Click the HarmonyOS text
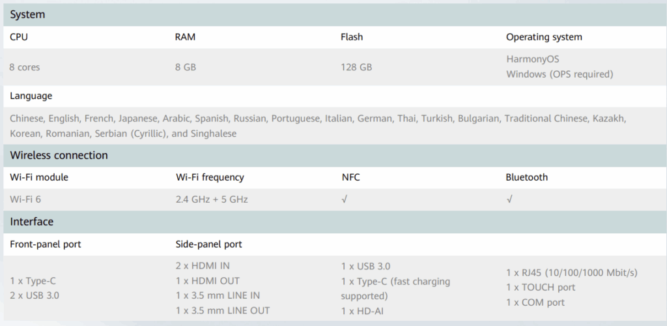 pyautogui.click(x=533, y=59)
